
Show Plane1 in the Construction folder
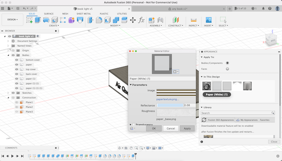tap(17, 102)
